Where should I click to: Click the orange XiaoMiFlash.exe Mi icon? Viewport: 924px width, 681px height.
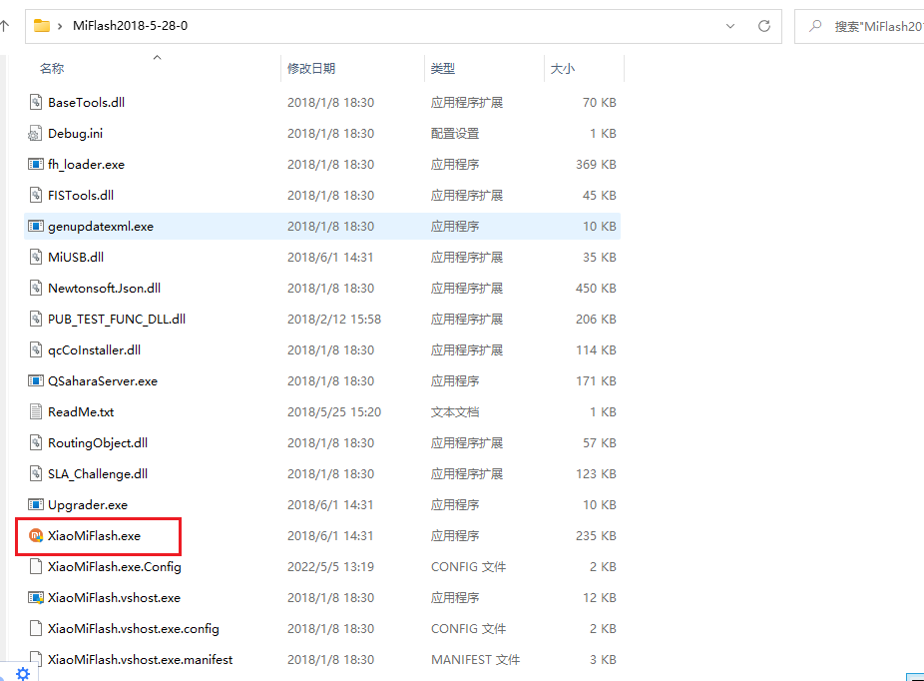click(36, 535)
